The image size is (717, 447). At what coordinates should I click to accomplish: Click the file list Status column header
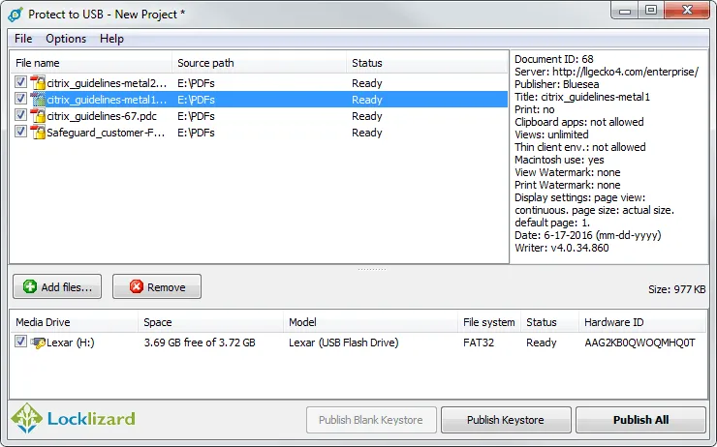coord(426,63)
